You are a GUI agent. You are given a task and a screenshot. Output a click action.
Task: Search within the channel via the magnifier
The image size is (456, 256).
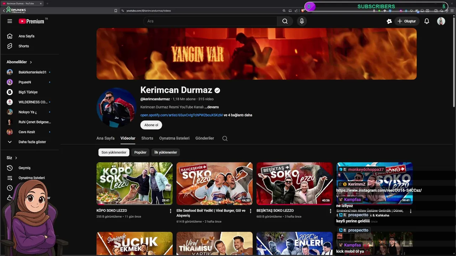click(225, 138)
